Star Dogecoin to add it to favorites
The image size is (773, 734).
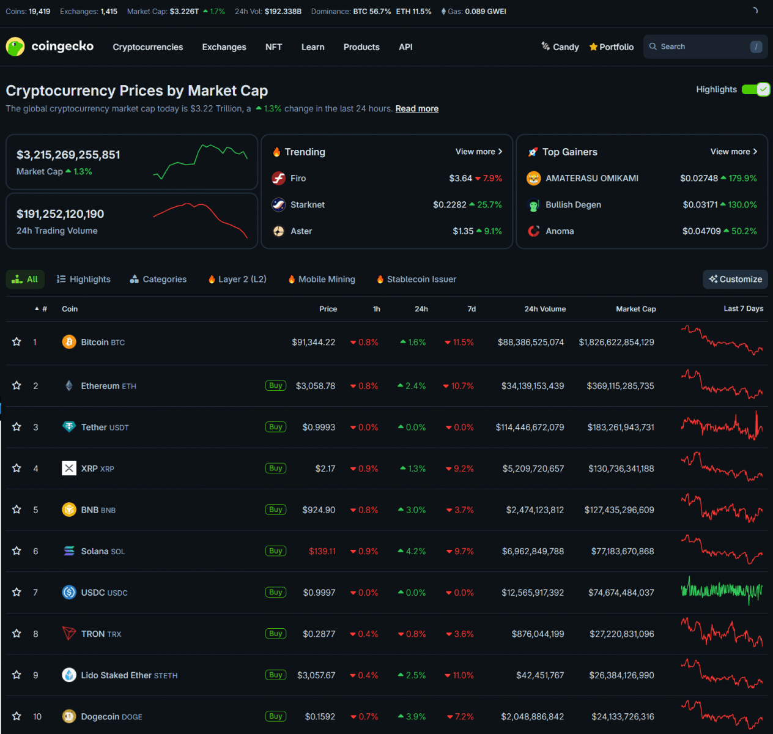(x=16, y=716)
